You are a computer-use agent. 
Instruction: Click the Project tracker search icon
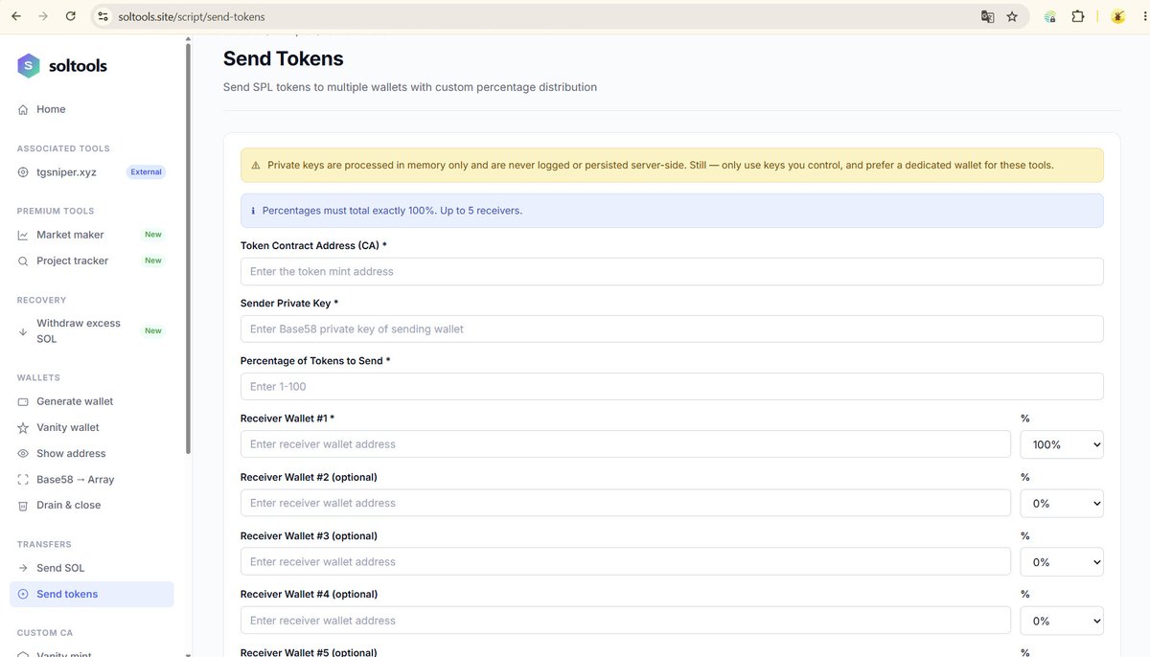(x=23, y=261)
